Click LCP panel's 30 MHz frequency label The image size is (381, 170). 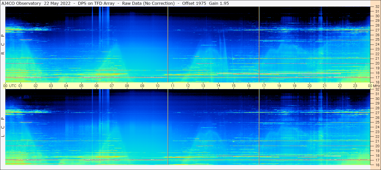[377, 99]
